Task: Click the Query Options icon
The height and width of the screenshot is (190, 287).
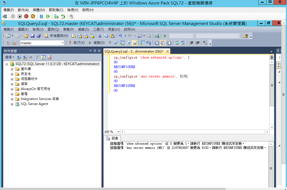Action: tap(128, 43)
